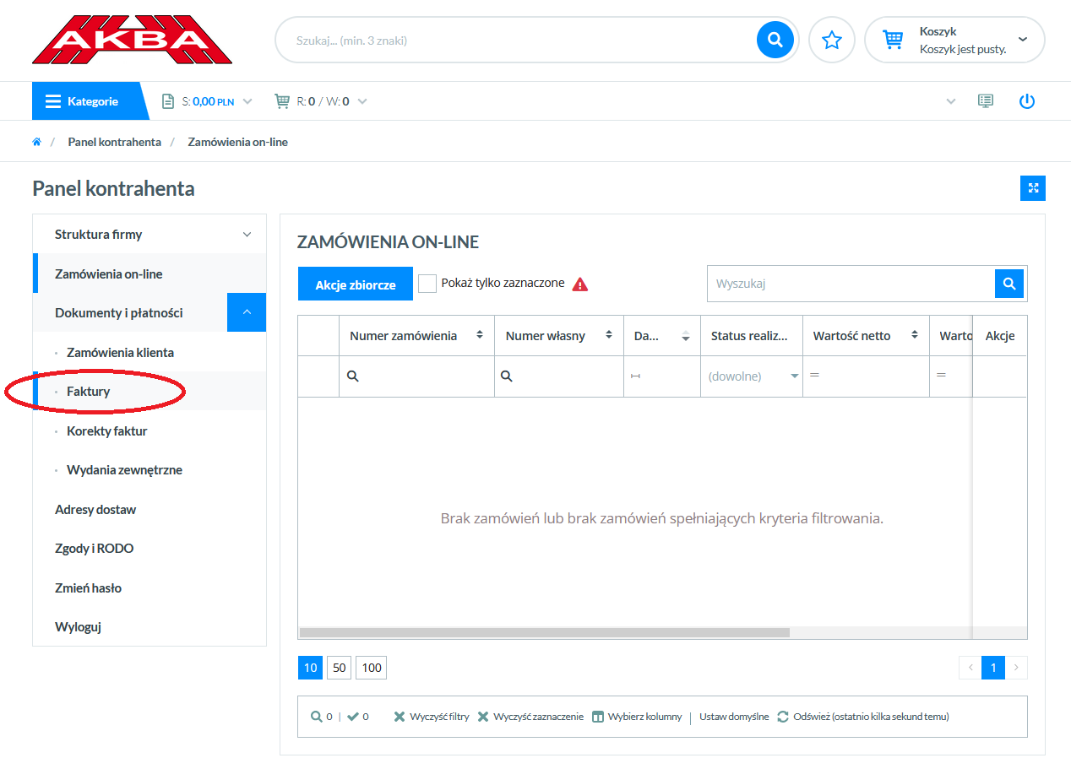Toggle 'Pokaż tylko zaznaczone' checkbox
Image resolution: width=1071 pixels, height=758 pixels.
427,284
